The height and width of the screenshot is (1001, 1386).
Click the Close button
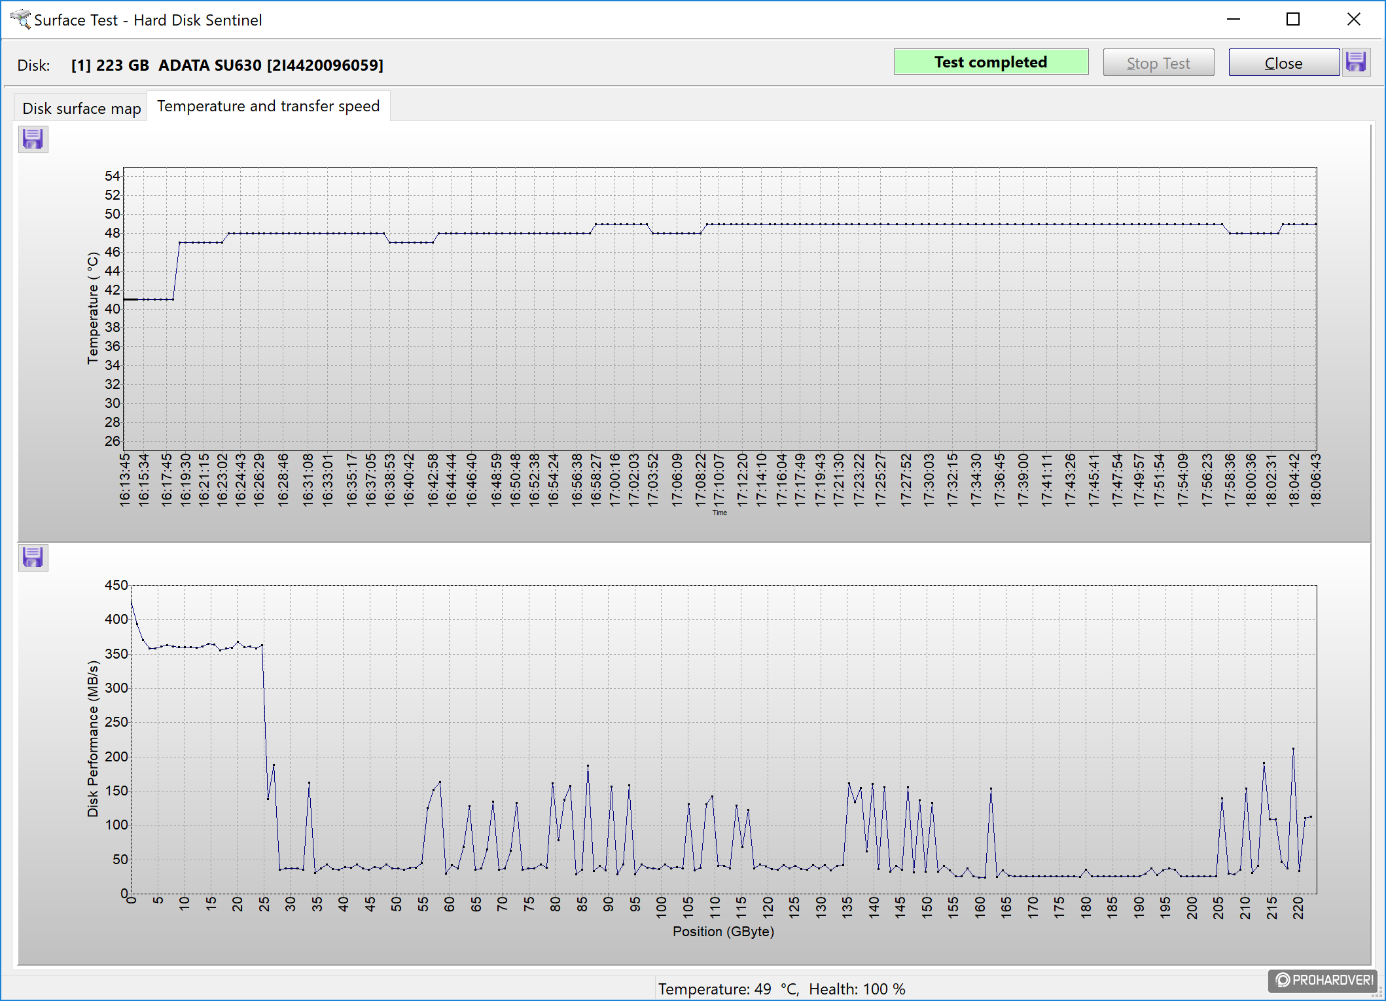1283,63
